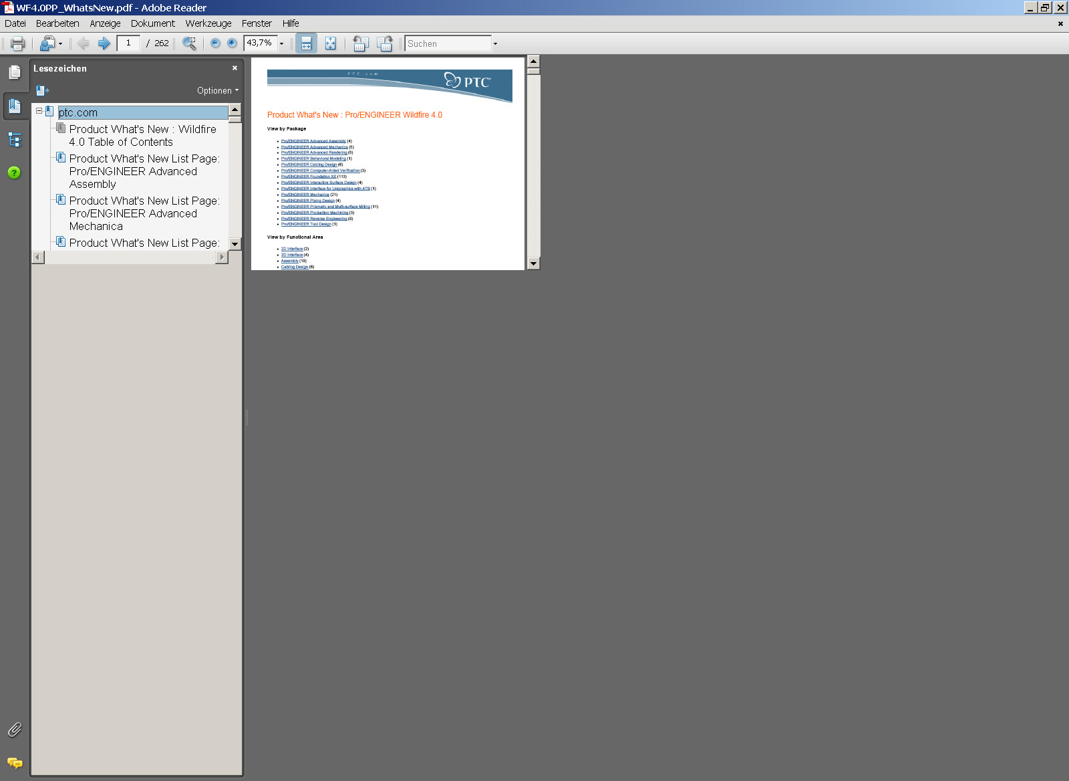
Task: Show the Pages thumbnail panel icon
Action: point(15,72)
